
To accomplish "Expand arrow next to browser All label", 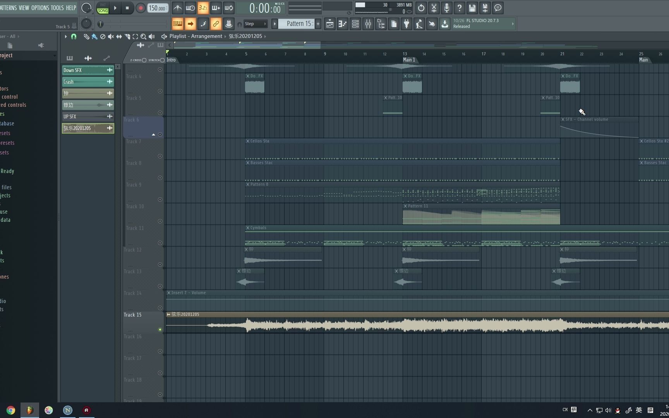I will point(18,36).
